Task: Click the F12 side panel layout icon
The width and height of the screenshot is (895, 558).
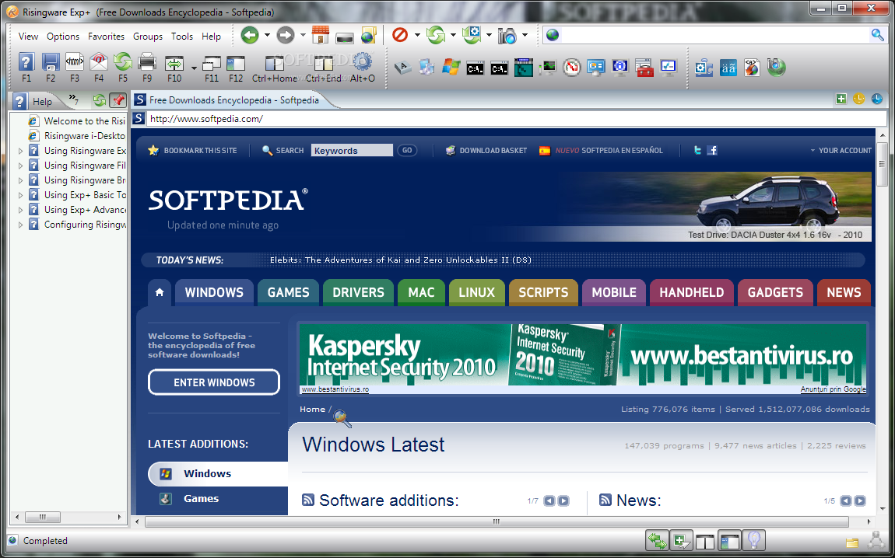Action: tap(236, 63)
